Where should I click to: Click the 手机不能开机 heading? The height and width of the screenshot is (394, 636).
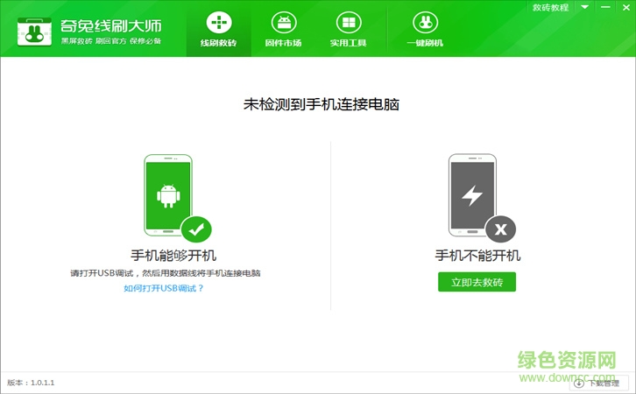coord(477,256)
